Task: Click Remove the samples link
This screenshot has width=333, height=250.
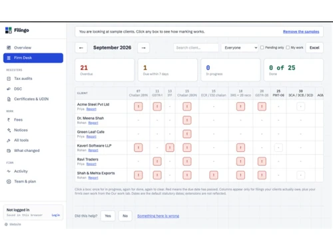Action: click(x=301, y=31)
